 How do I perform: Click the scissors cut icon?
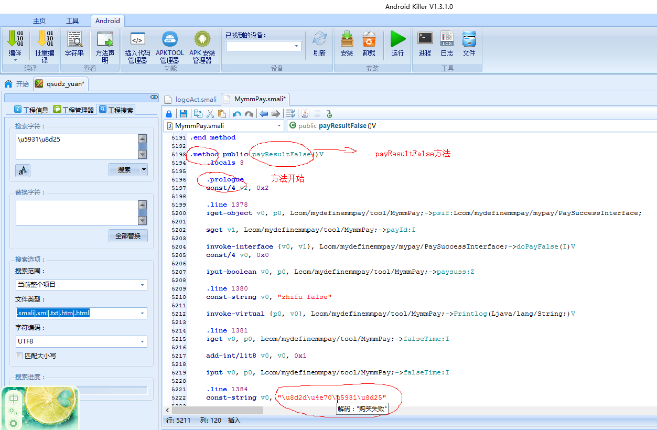pyautogui.click(x=210, y=114)
